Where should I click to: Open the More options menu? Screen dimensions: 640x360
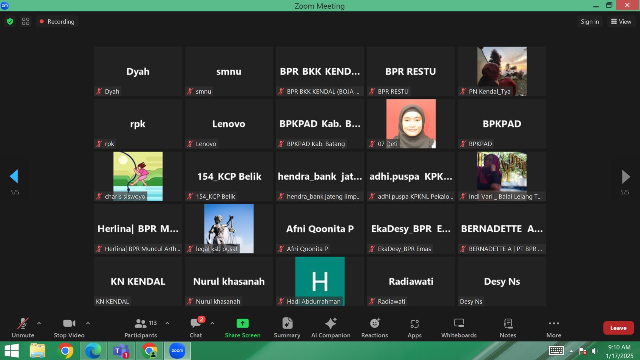click(x=554, y=328)
